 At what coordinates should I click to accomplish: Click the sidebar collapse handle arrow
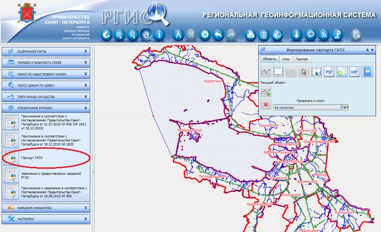93,172
